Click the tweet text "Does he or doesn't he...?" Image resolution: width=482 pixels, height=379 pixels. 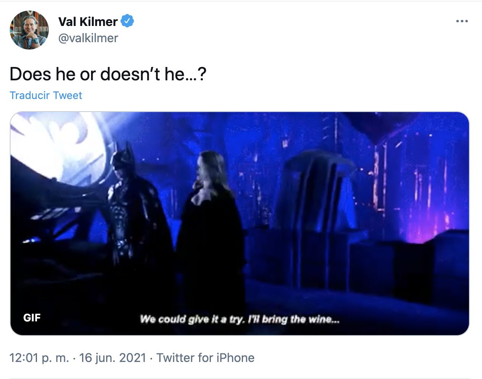[x=108, y=74]
